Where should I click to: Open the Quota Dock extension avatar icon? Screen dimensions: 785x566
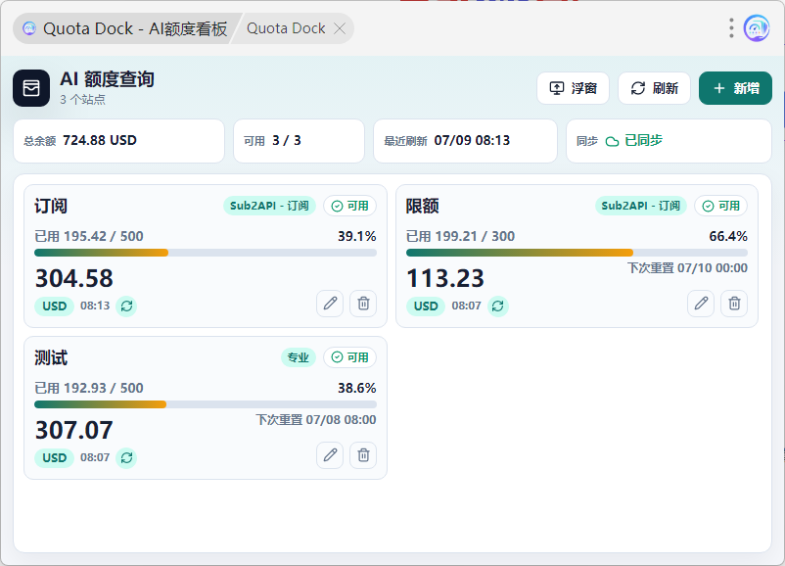click(x=757, y=28)
